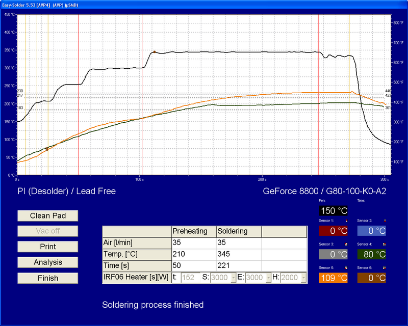Click the Time [s] row header

(x=137, y=266)
